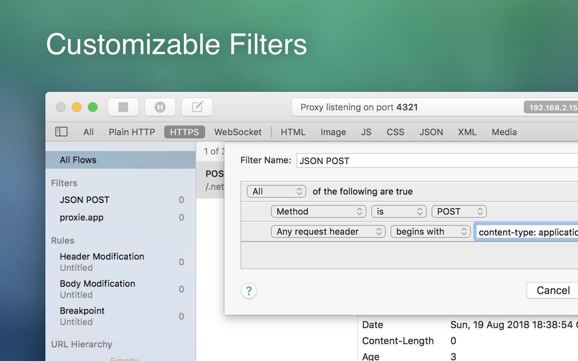Open help with the question mark button
The image size is (578, 361).
(x=249, y=291)
